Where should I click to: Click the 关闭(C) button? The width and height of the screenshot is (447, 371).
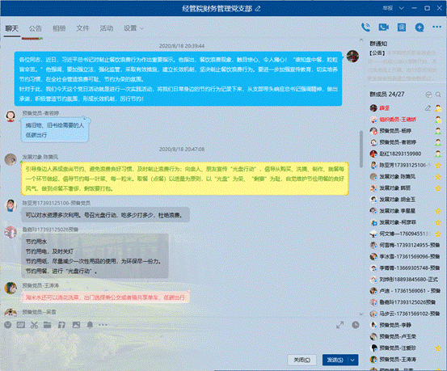tap(302, 360)
